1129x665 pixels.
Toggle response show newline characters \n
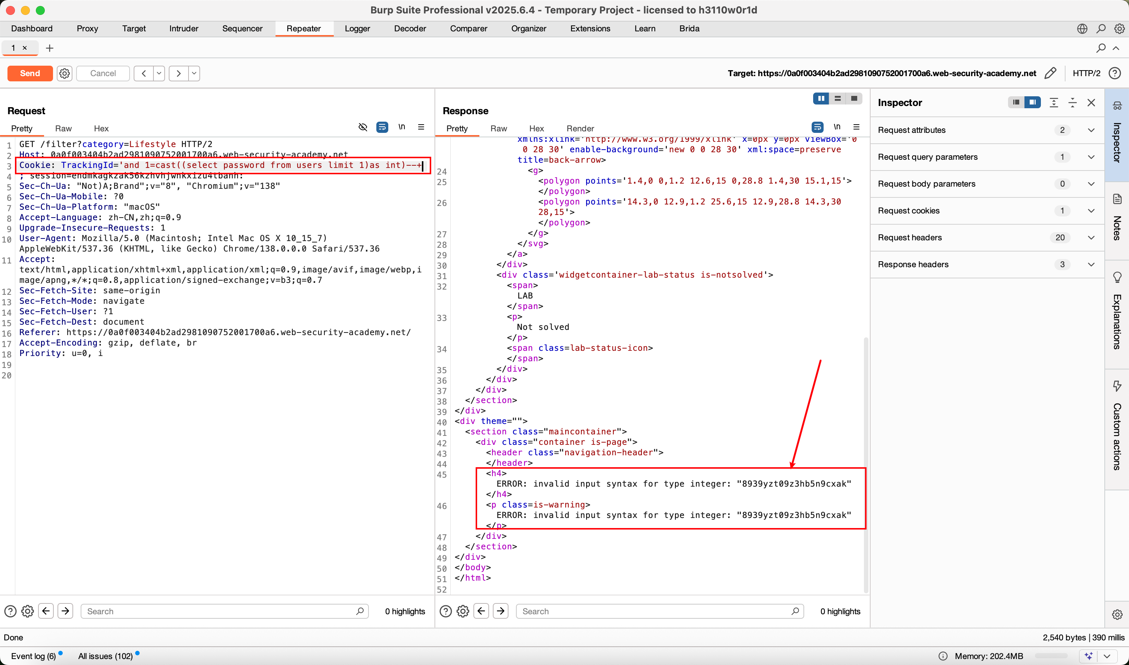click(x=837, y=127)
